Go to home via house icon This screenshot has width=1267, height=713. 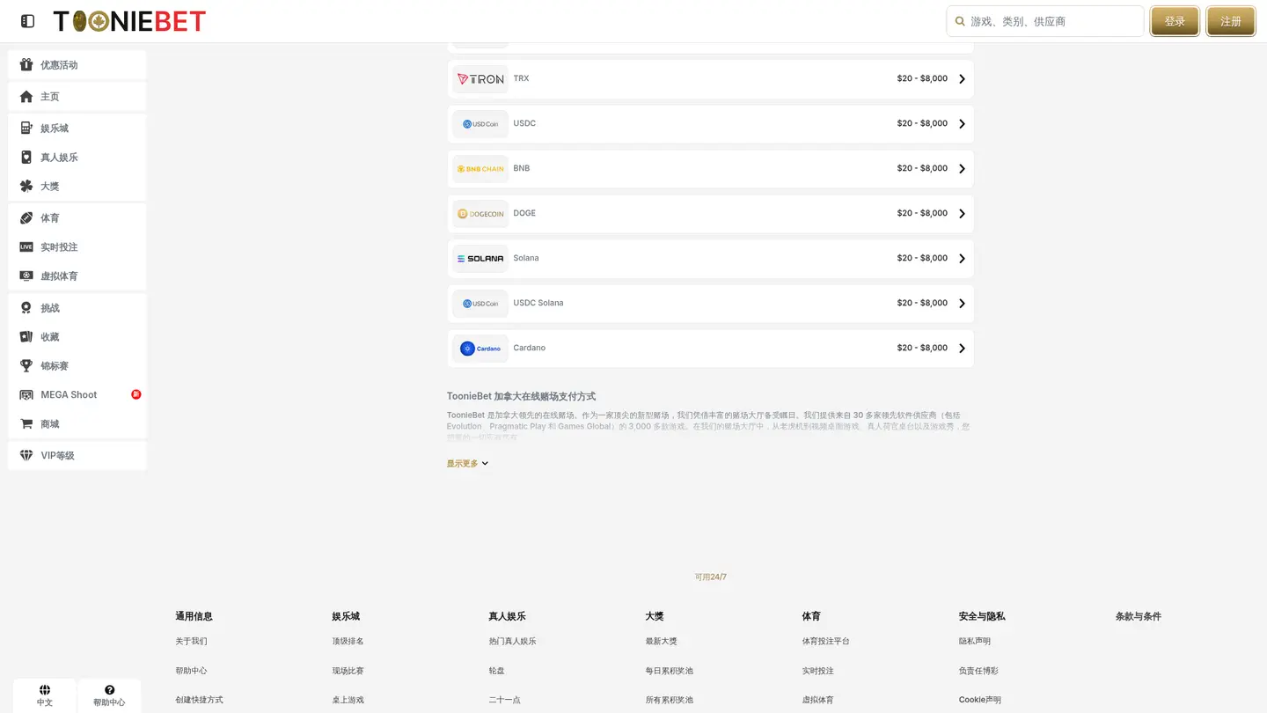[26, 97]
